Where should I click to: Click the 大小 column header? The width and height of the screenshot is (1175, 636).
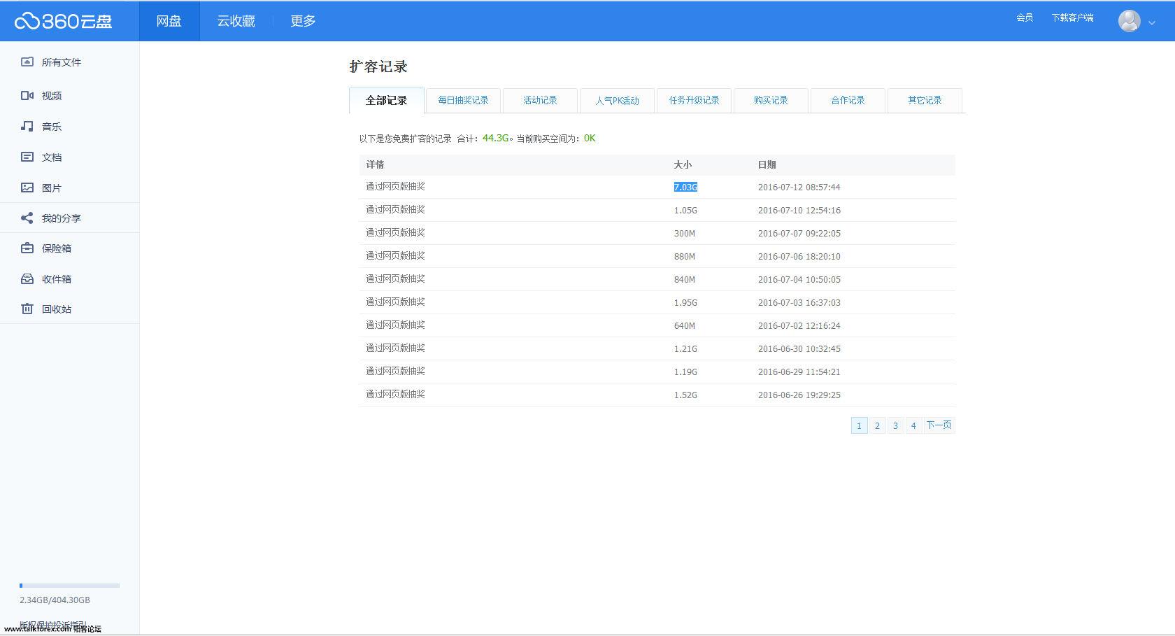tap(683, 164)
